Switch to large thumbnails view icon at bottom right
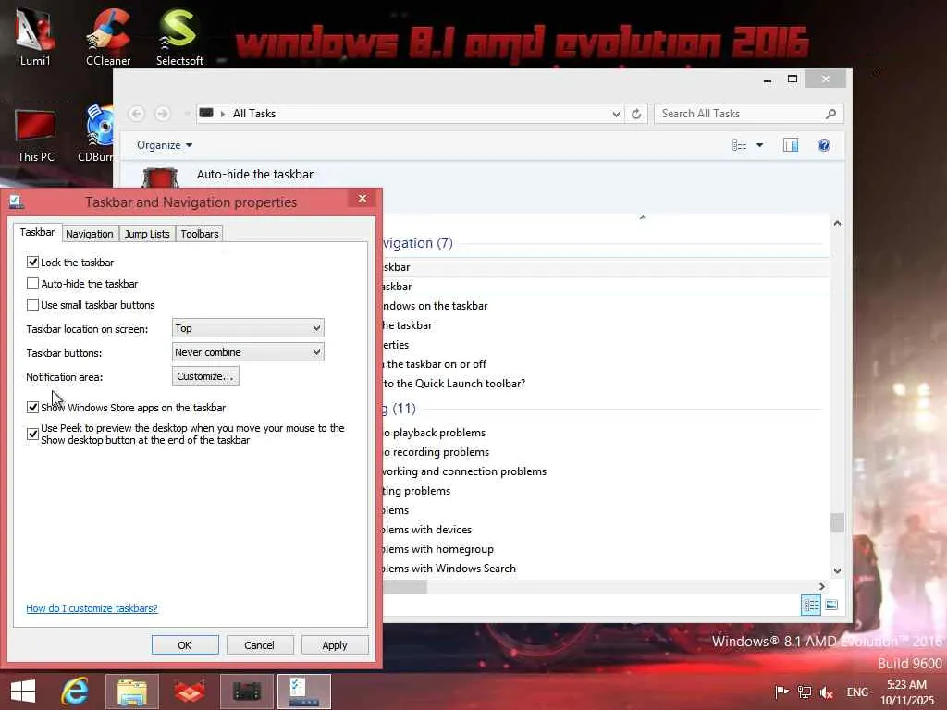This screenshot has height=710, width=947. [x=831, y=605]
